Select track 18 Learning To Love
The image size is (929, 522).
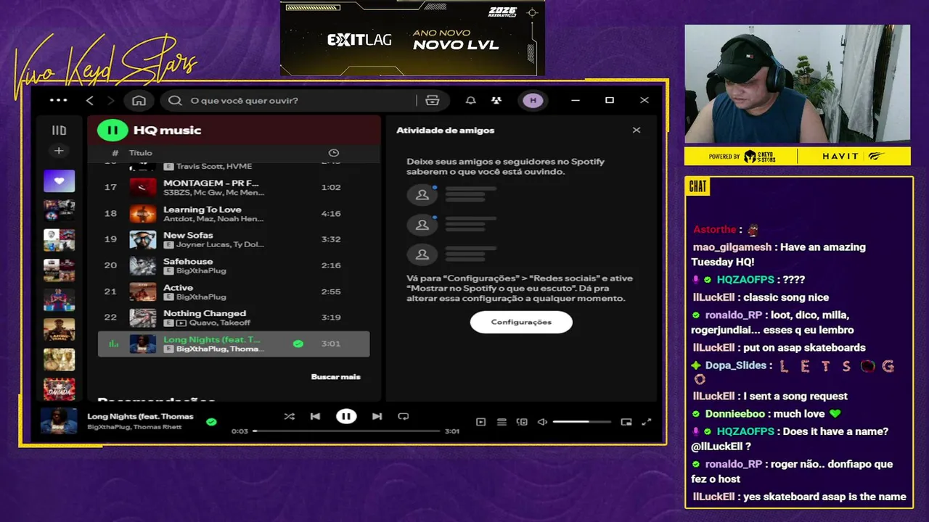234,213
